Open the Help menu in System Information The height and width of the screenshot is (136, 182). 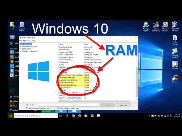click(34, 41)
